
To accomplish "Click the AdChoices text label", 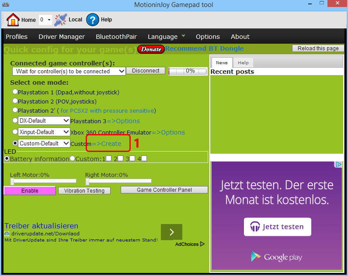I will [x=187, y=244].
